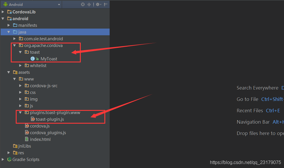Select plugins.toast-plugin.www folder label
The width and height of the screenshot is (284, 168).
click(x=55, y=113)
